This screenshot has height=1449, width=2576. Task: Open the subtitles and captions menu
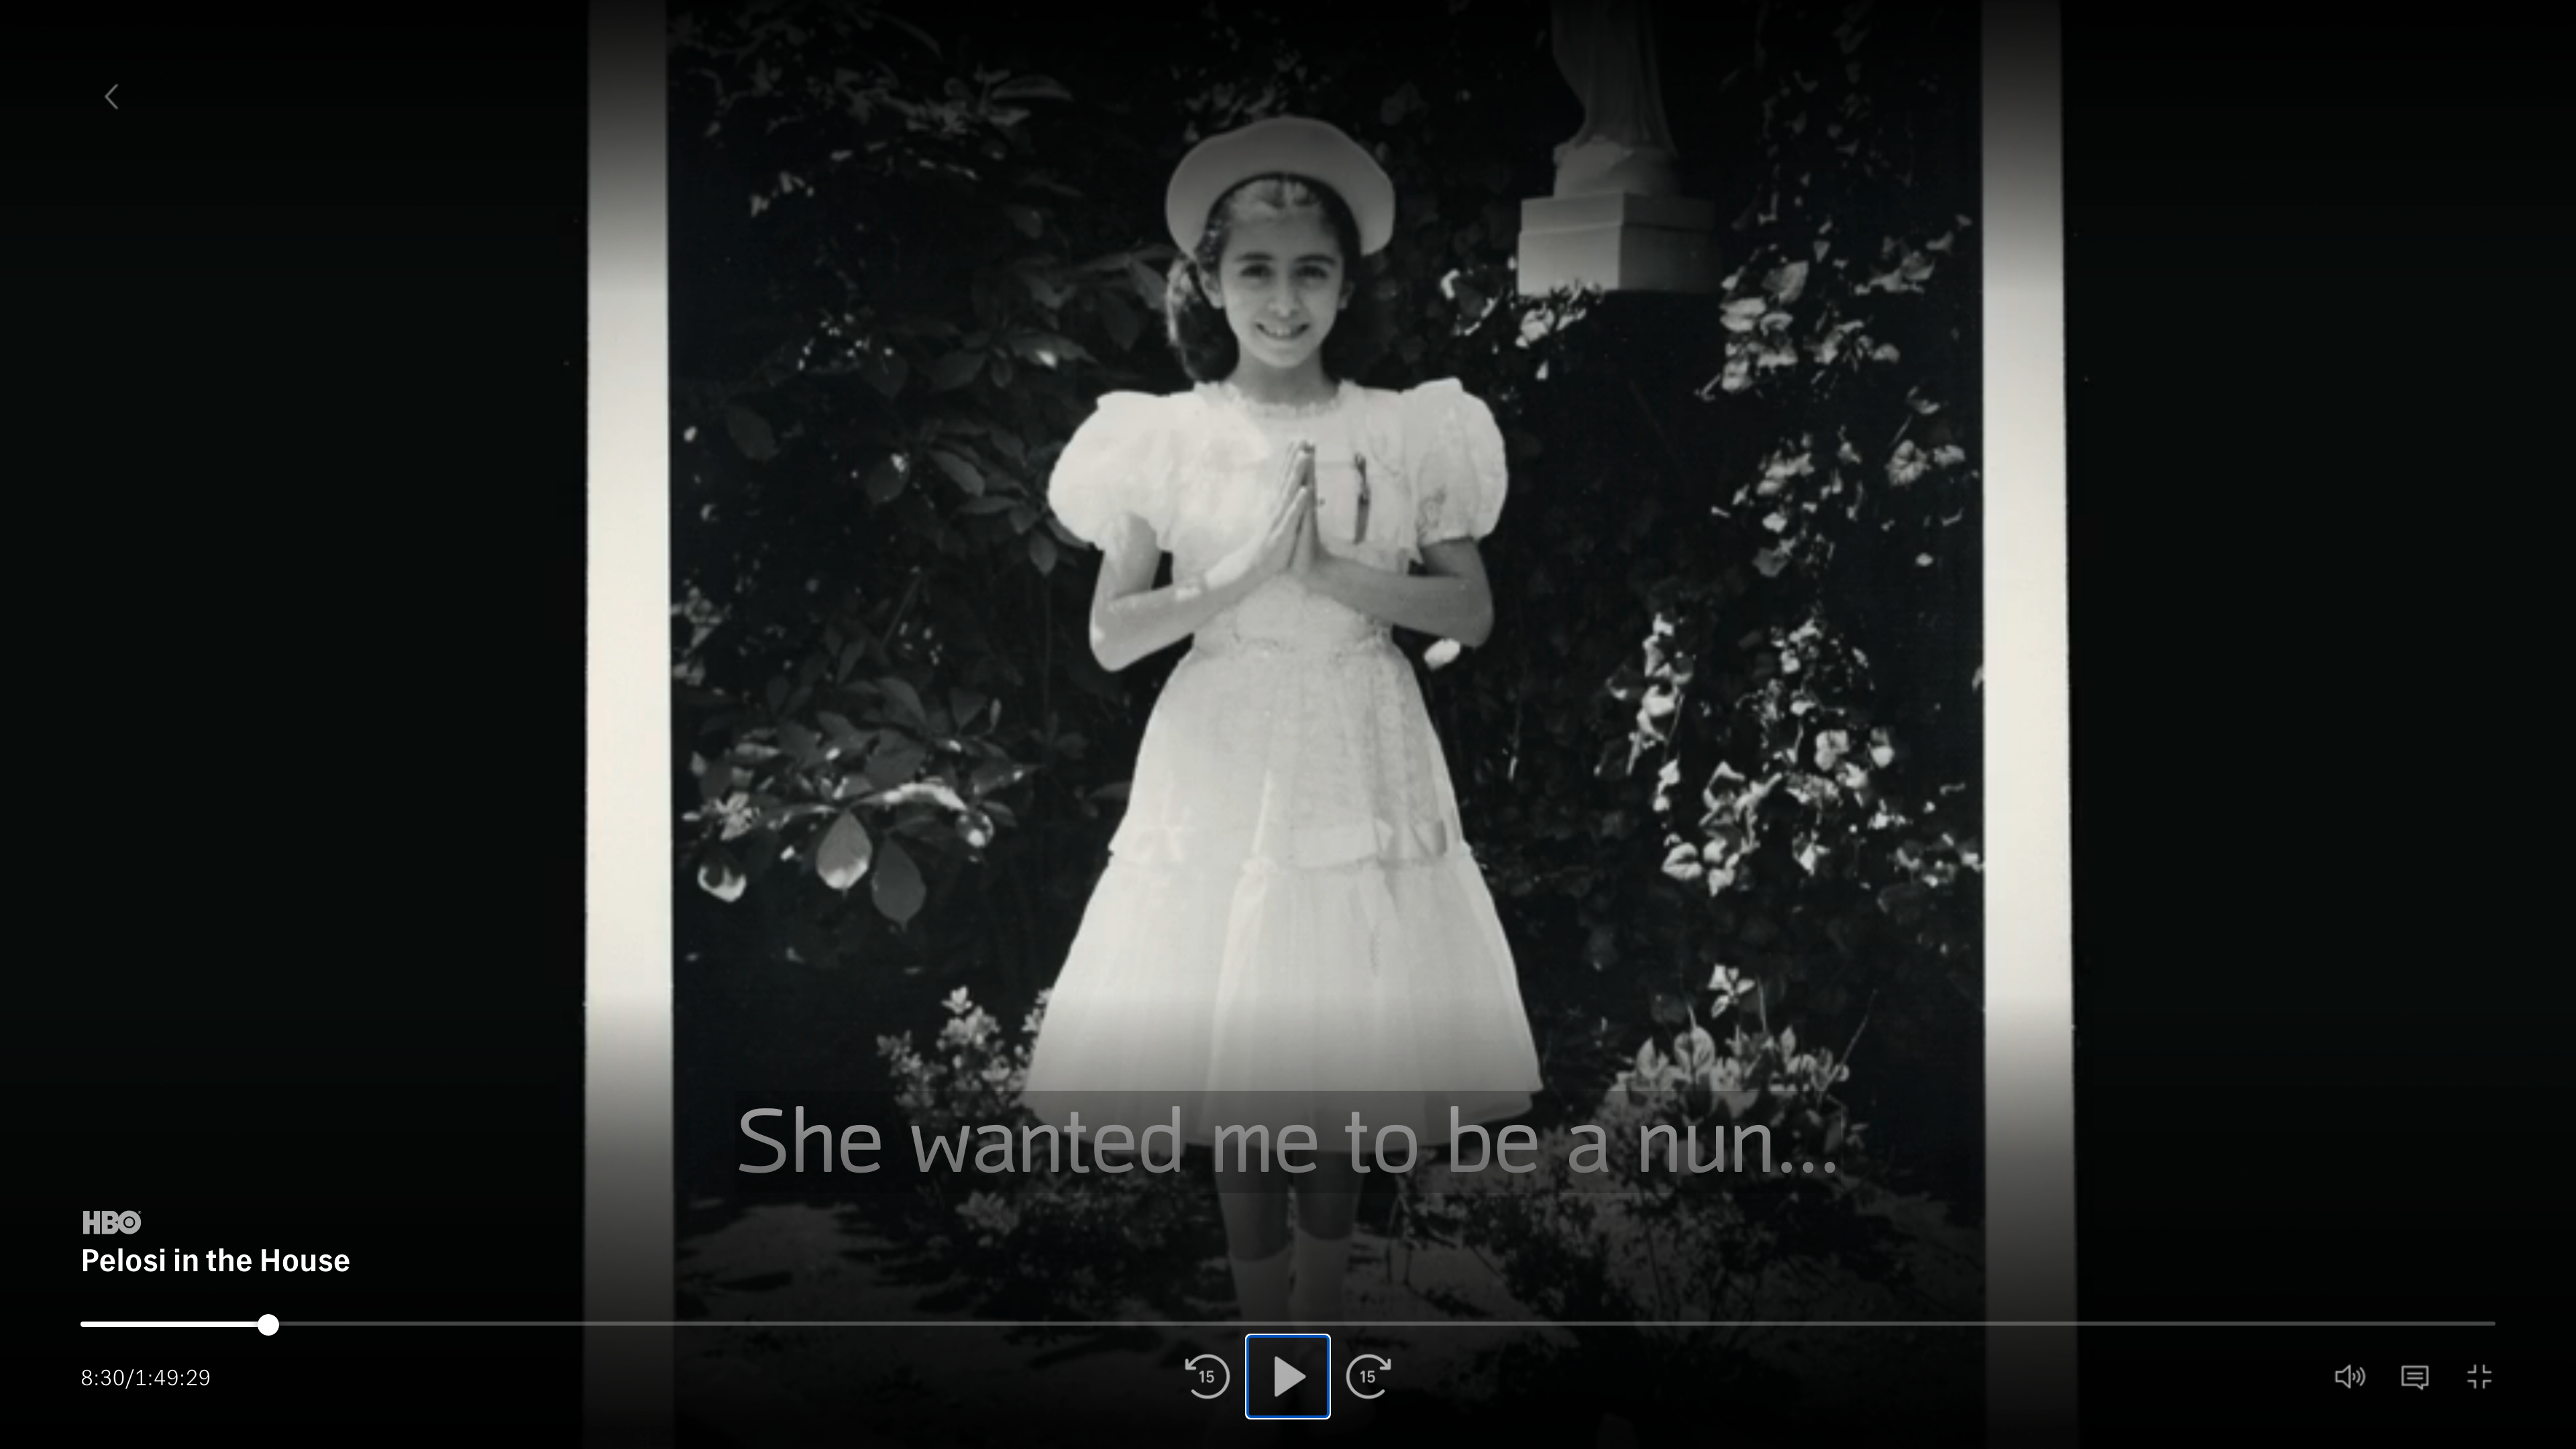[x=2415, y=1377]
